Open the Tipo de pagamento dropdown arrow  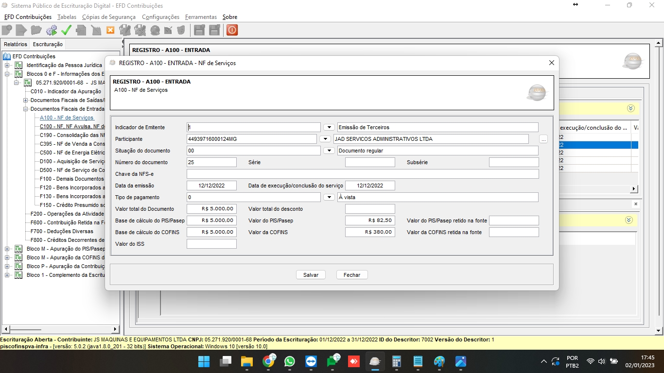point(329,197)
